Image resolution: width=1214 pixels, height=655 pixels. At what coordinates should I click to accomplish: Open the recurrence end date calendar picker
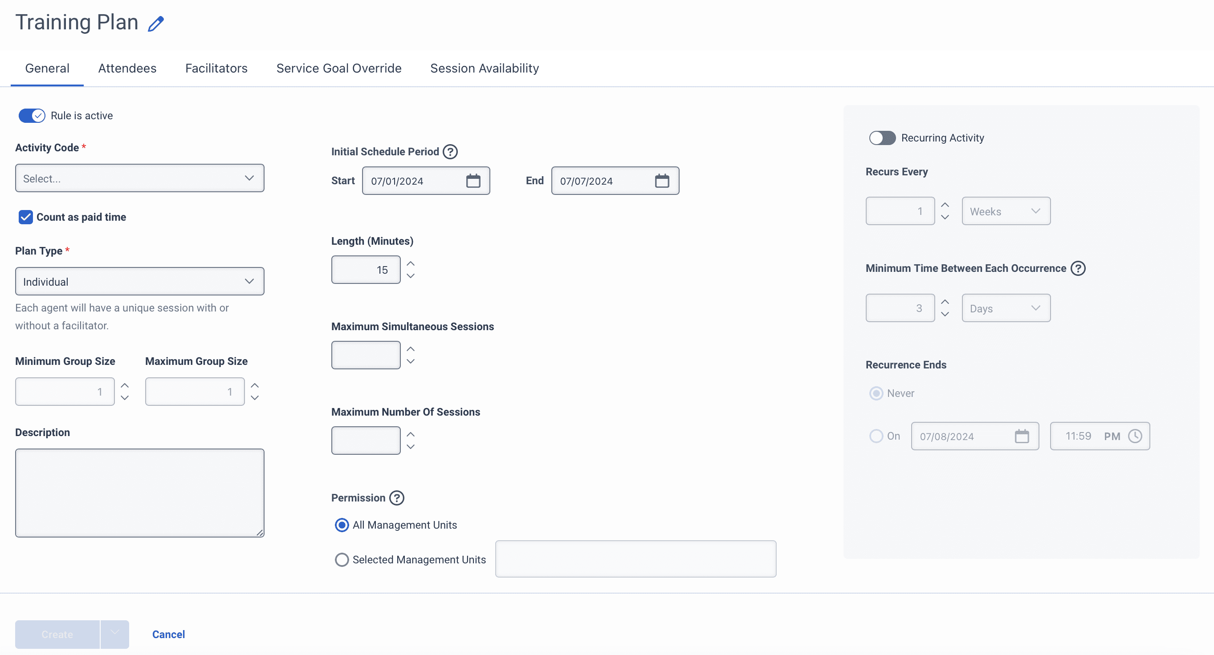click(1022, 436)
